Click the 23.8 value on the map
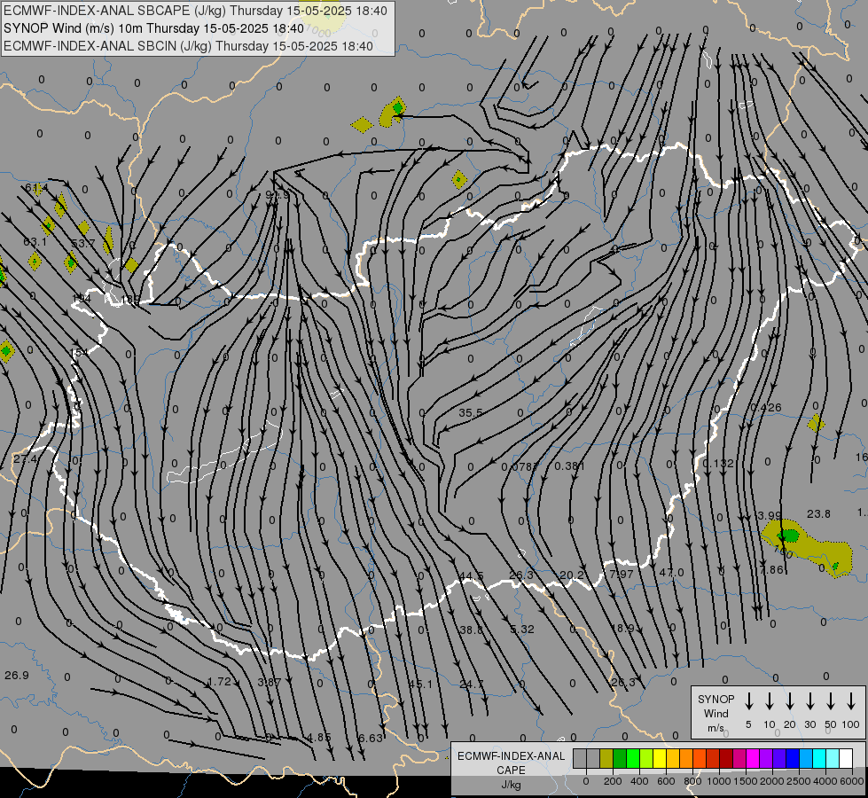The height and width of the screenshot is (798, 868). click(818, 514)
